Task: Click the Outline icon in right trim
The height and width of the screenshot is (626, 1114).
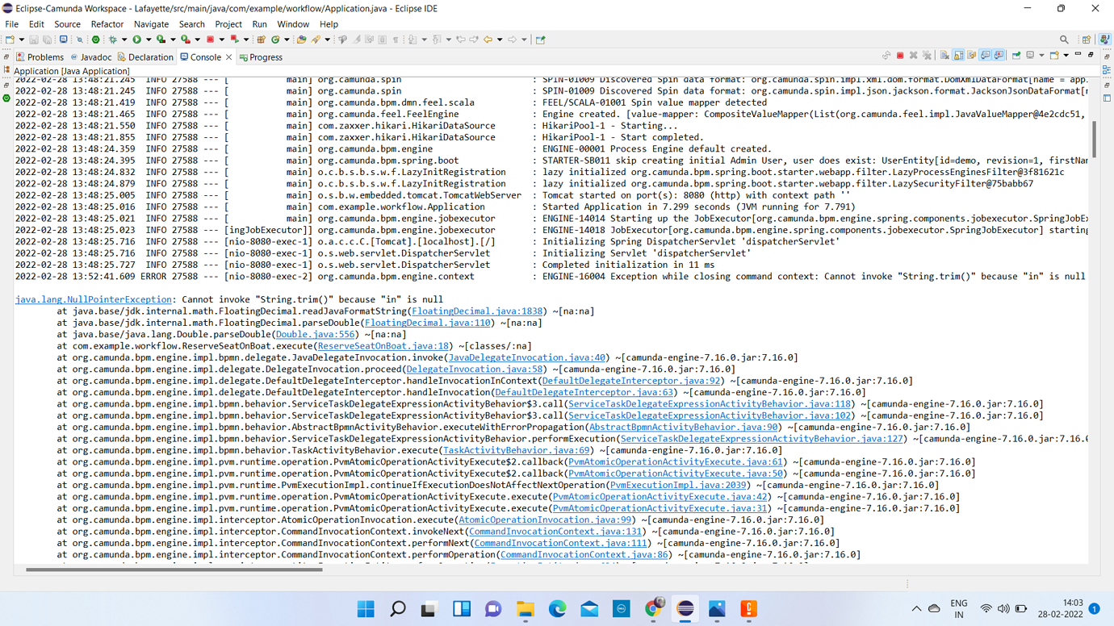Action: pos(1107,70)
